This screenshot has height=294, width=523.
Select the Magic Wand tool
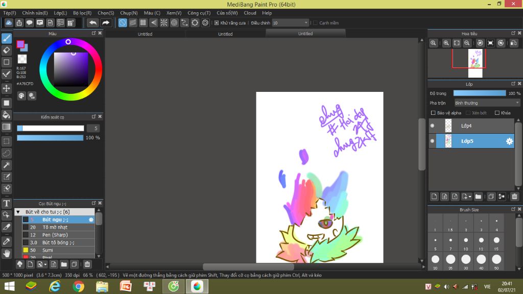tap(6, 165)
